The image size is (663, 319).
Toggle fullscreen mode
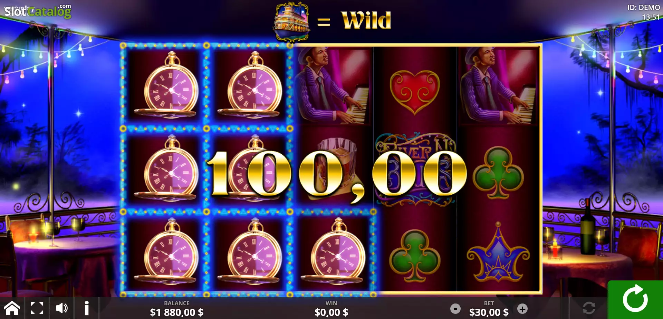(37, 308)
